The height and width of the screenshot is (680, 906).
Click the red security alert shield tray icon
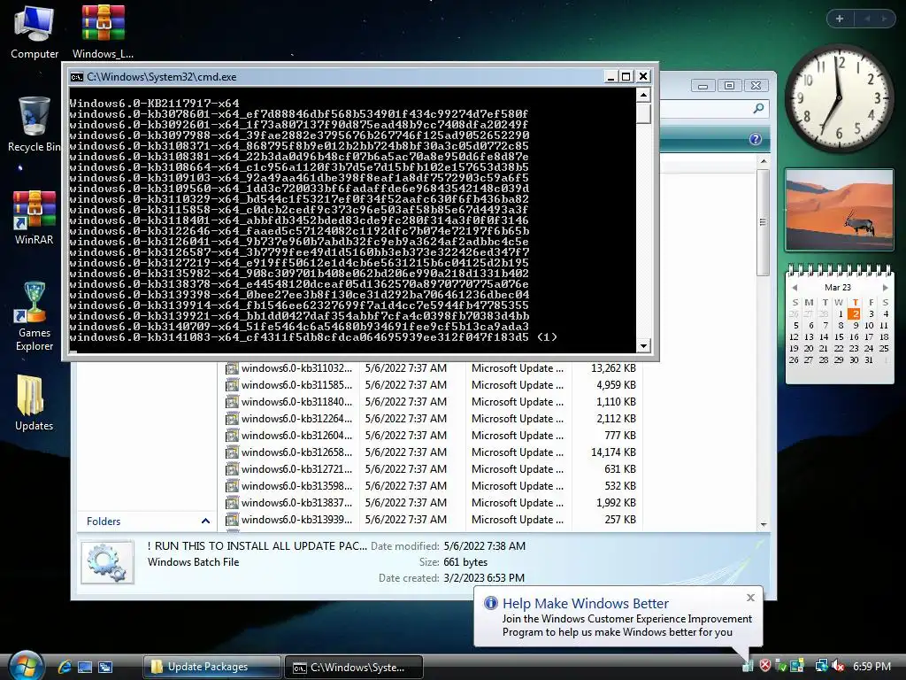tap(765, 666)
